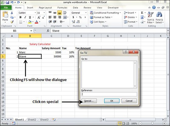The width and height of the screenshot is (170, 126).
Task: Click the zoom slider handle in status bar
Action: click(152, 123)
